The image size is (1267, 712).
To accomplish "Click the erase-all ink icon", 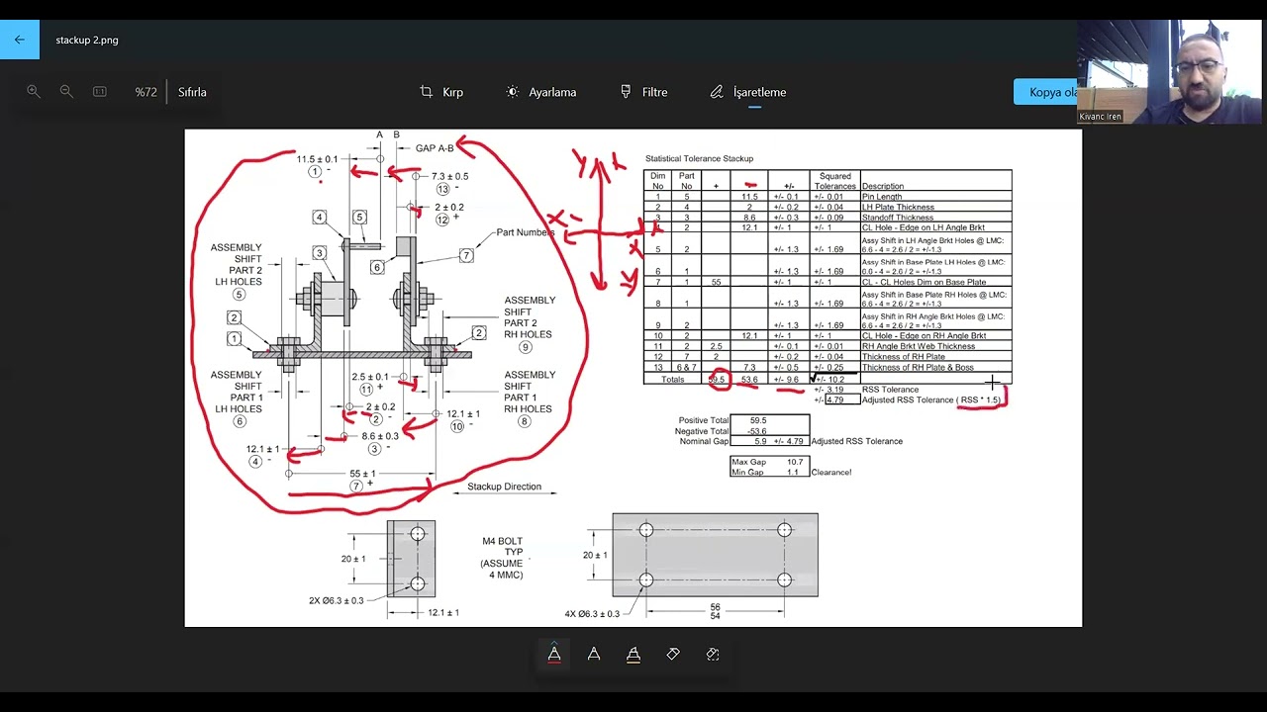I will (713, 654).
